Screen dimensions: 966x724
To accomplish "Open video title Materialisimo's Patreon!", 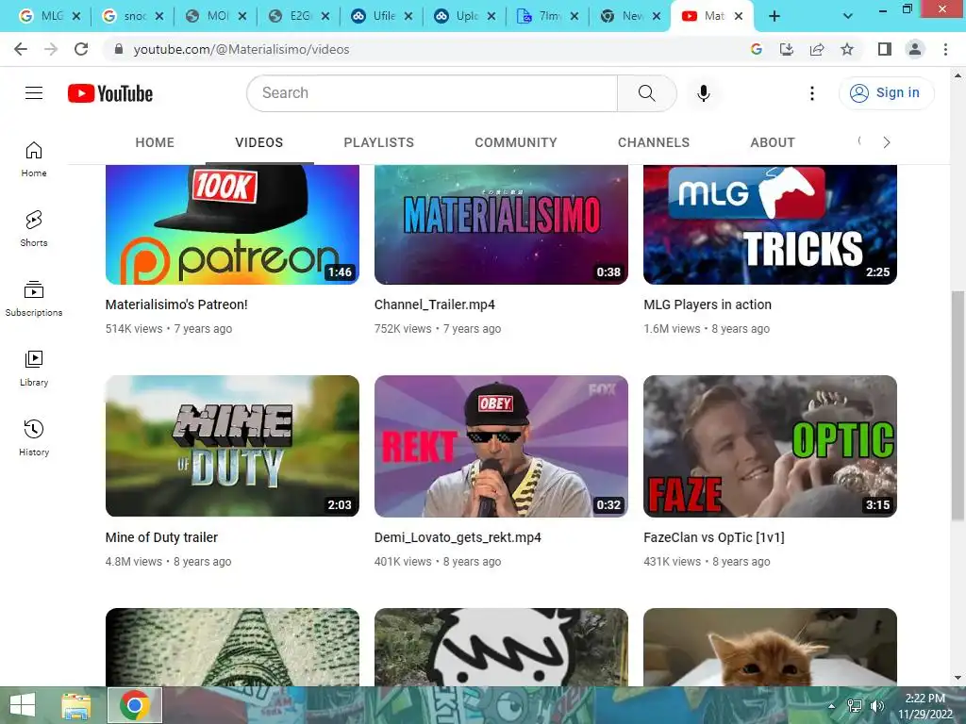I will pos(176,304).
